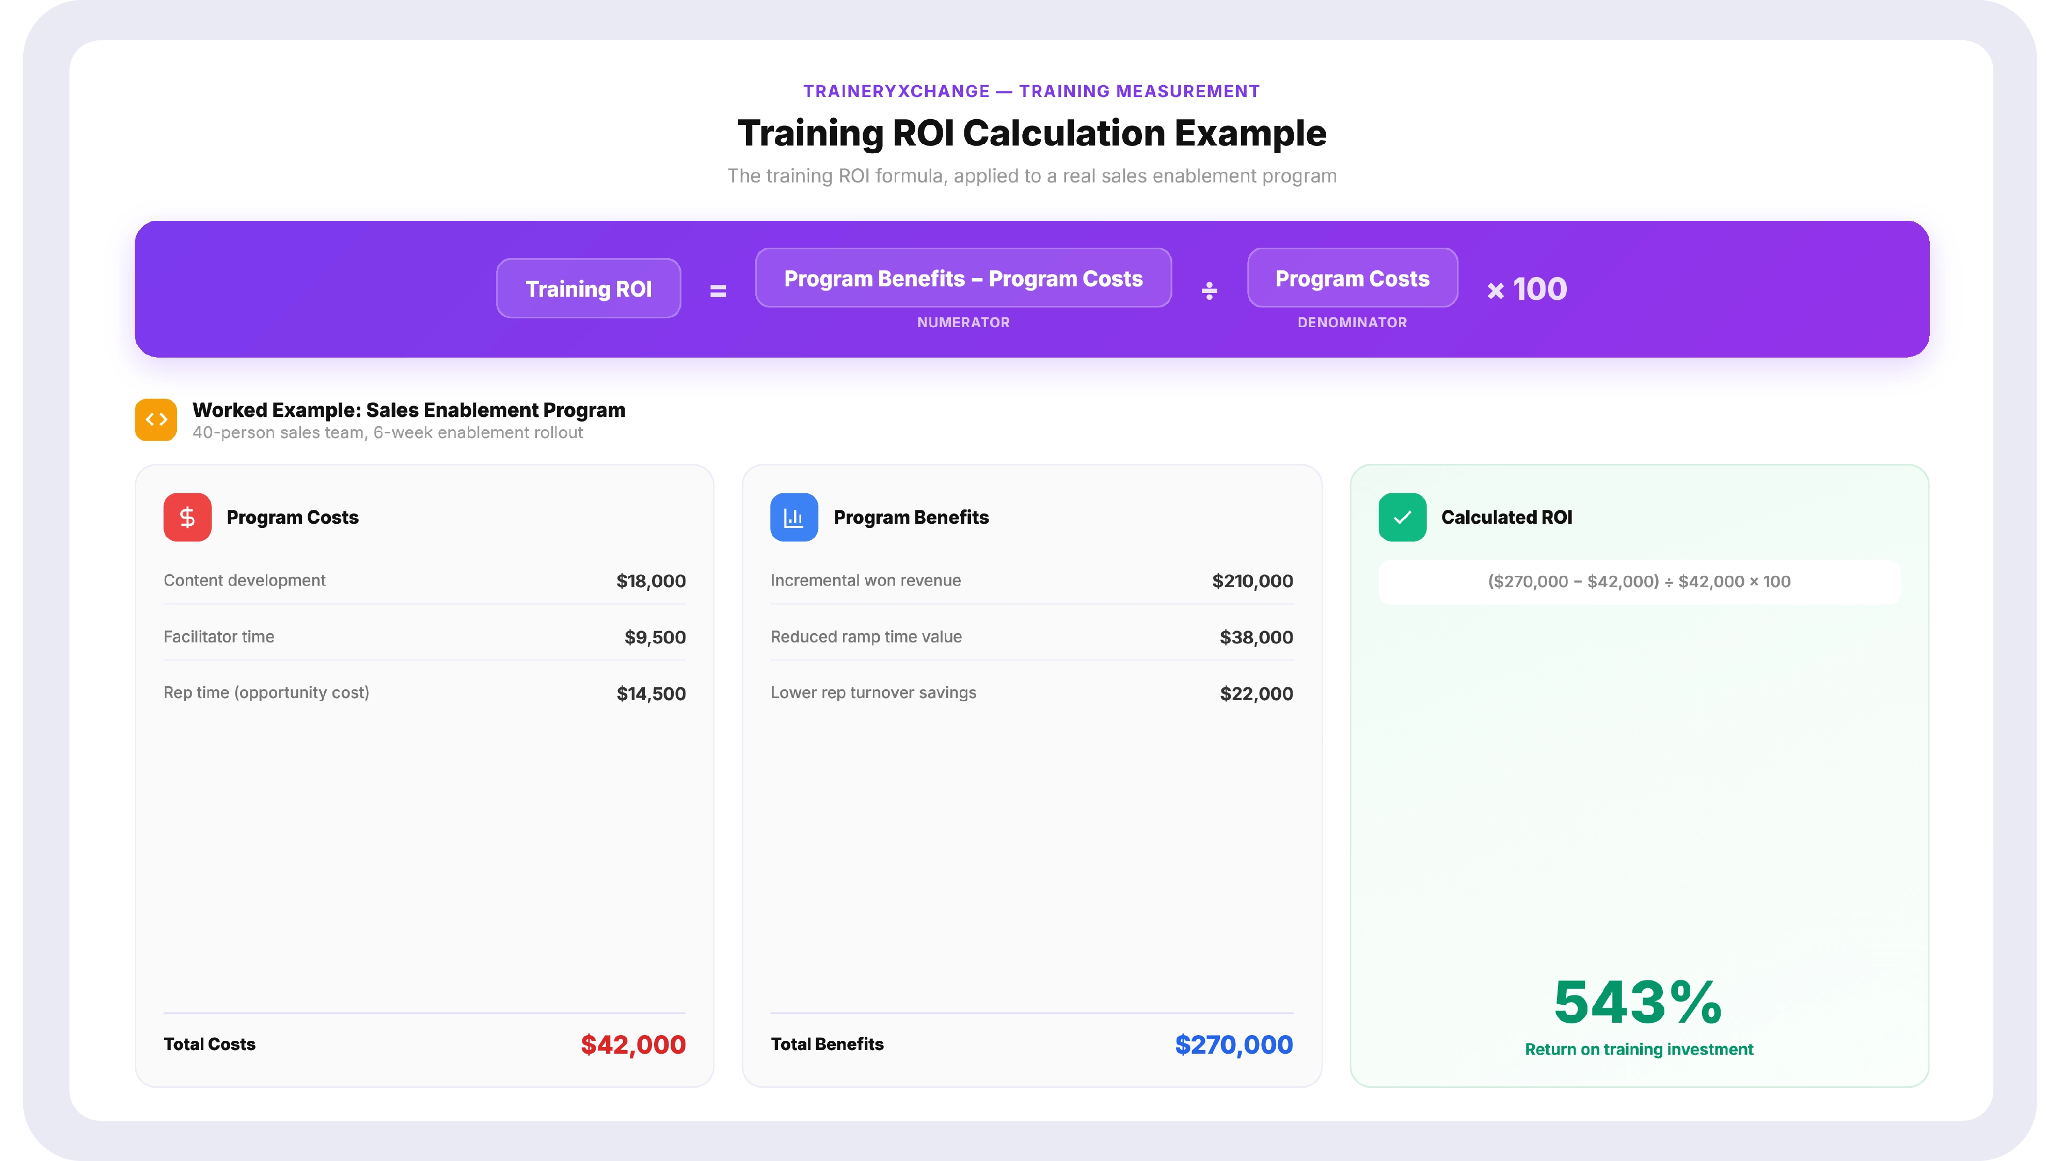Click the equals sign in the formula
The image size is (2065, 1161).
tap(718, 291)
